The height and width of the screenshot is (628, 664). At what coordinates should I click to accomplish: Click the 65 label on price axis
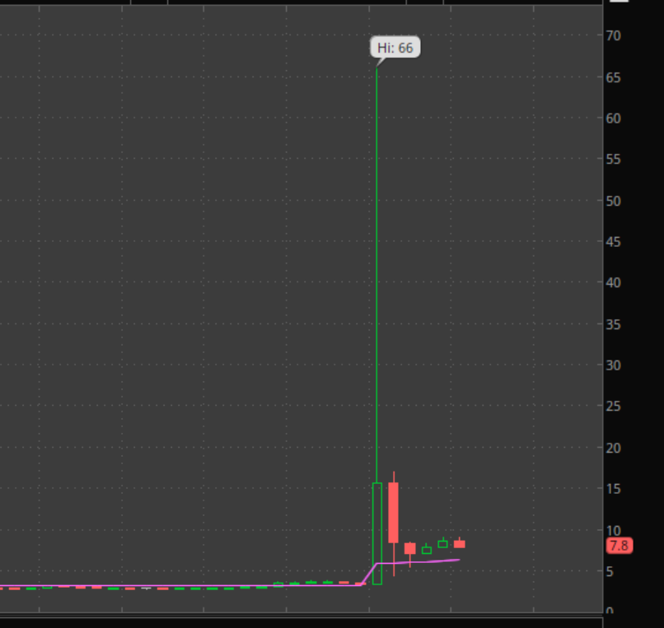pyautogui.click(x=613, y=78)
